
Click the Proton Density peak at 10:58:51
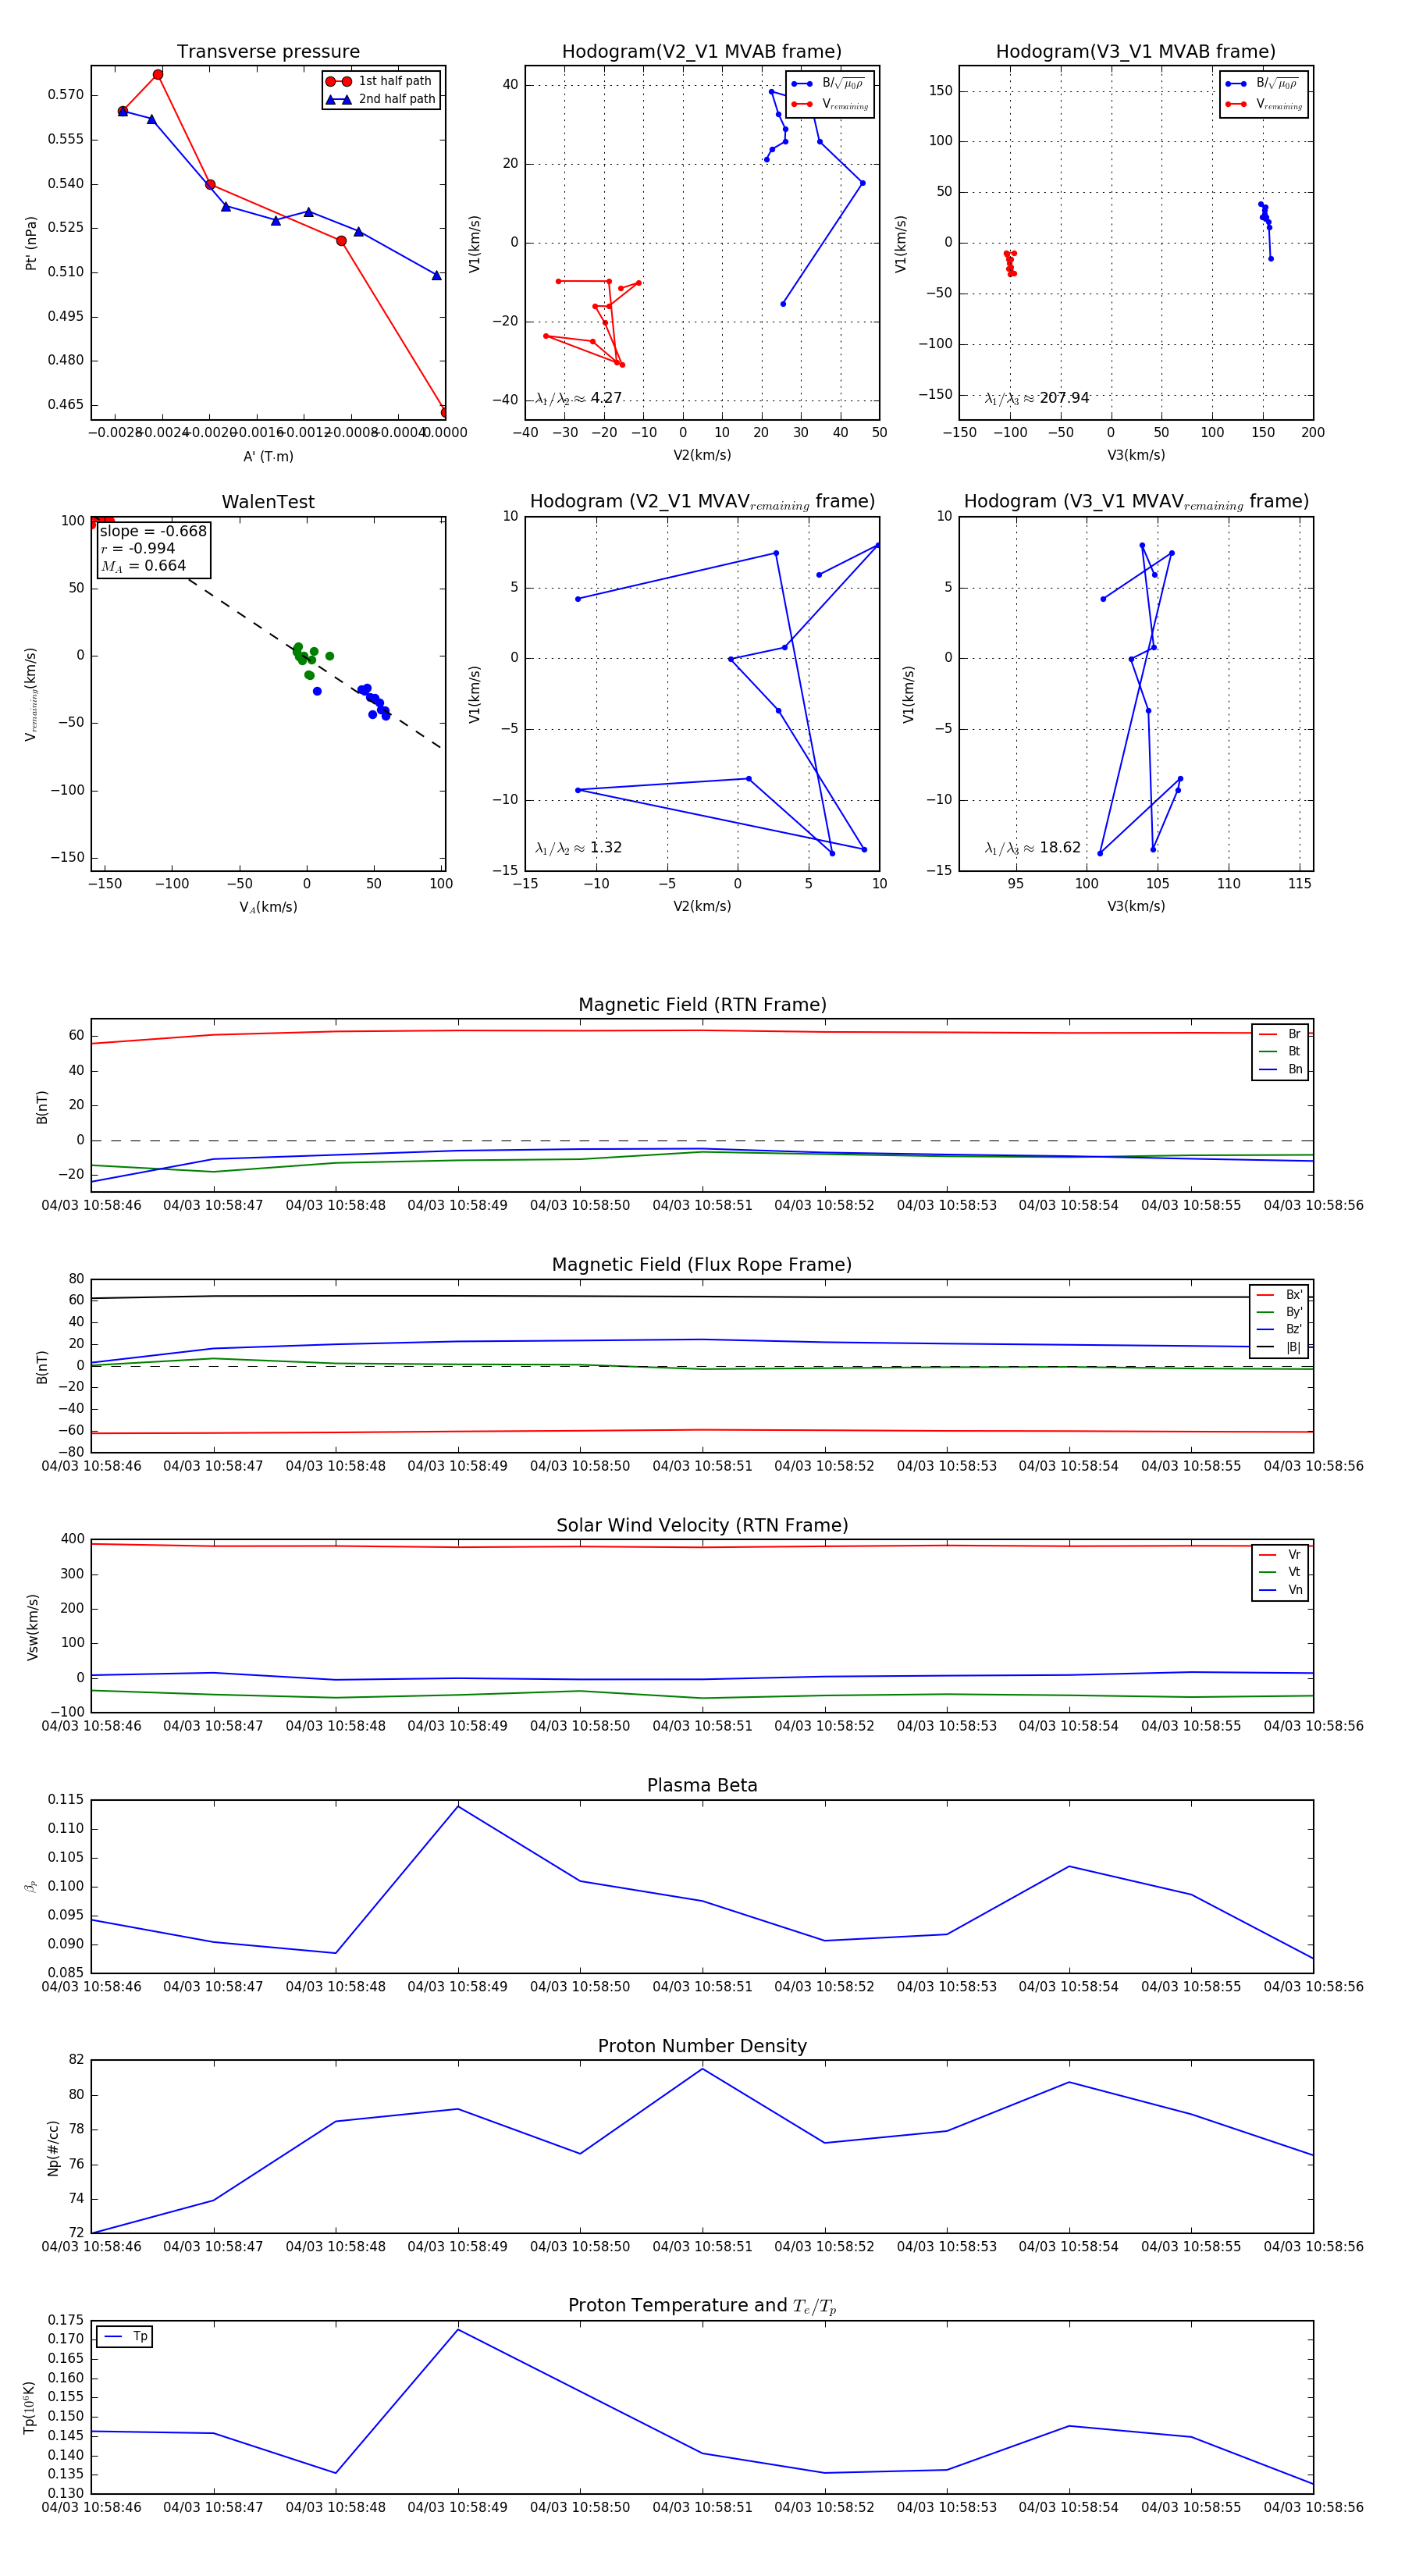point(702,2068)
